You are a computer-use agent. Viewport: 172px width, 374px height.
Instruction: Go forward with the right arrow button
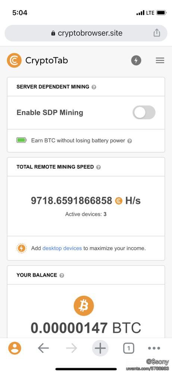[72, 349]
